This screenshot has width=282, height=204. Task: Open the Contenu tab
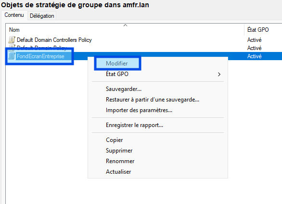14,15
